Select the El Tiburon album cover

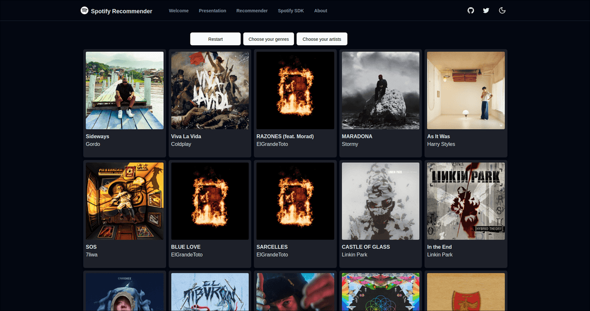pos(210,292)
